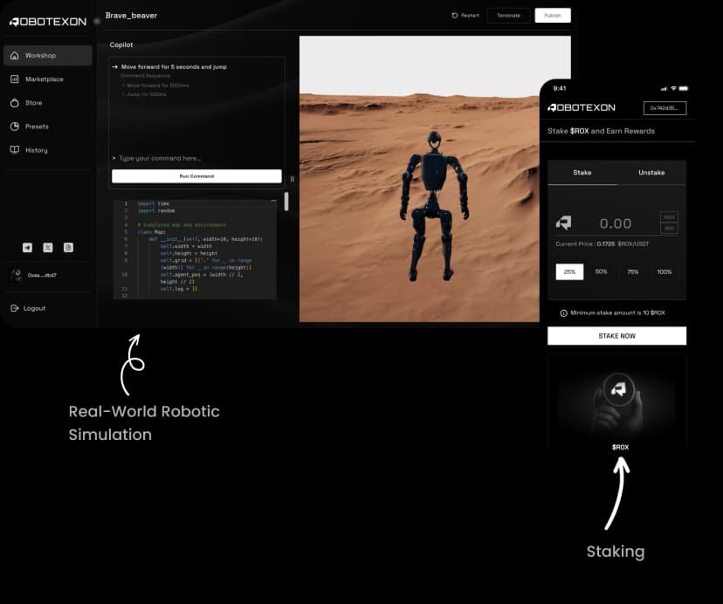Viewport: 723px width, 604px height.
Task: Click the $ROX token logo in the stake amount box
Action: coord(564,223)
